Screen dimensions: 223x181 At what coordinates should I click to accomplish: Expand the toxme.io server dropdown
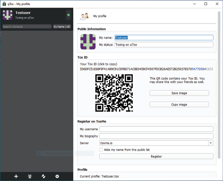(211, 143)
